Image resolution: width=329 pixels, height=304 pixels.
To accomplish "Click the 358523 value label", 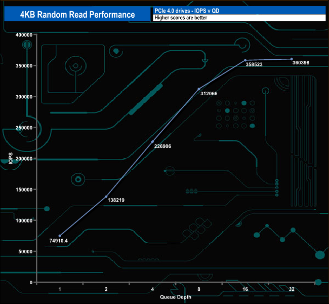I will click(255, 65).
